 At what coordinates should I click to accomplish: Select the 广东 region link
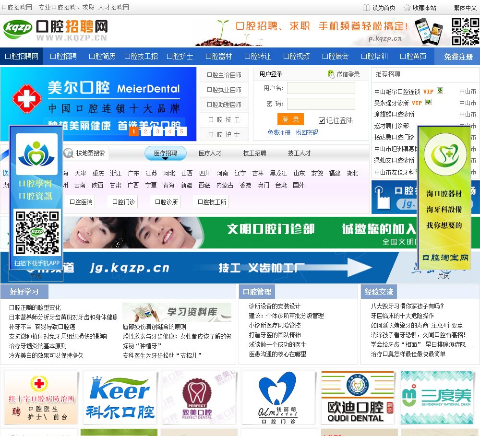point(133,173)
